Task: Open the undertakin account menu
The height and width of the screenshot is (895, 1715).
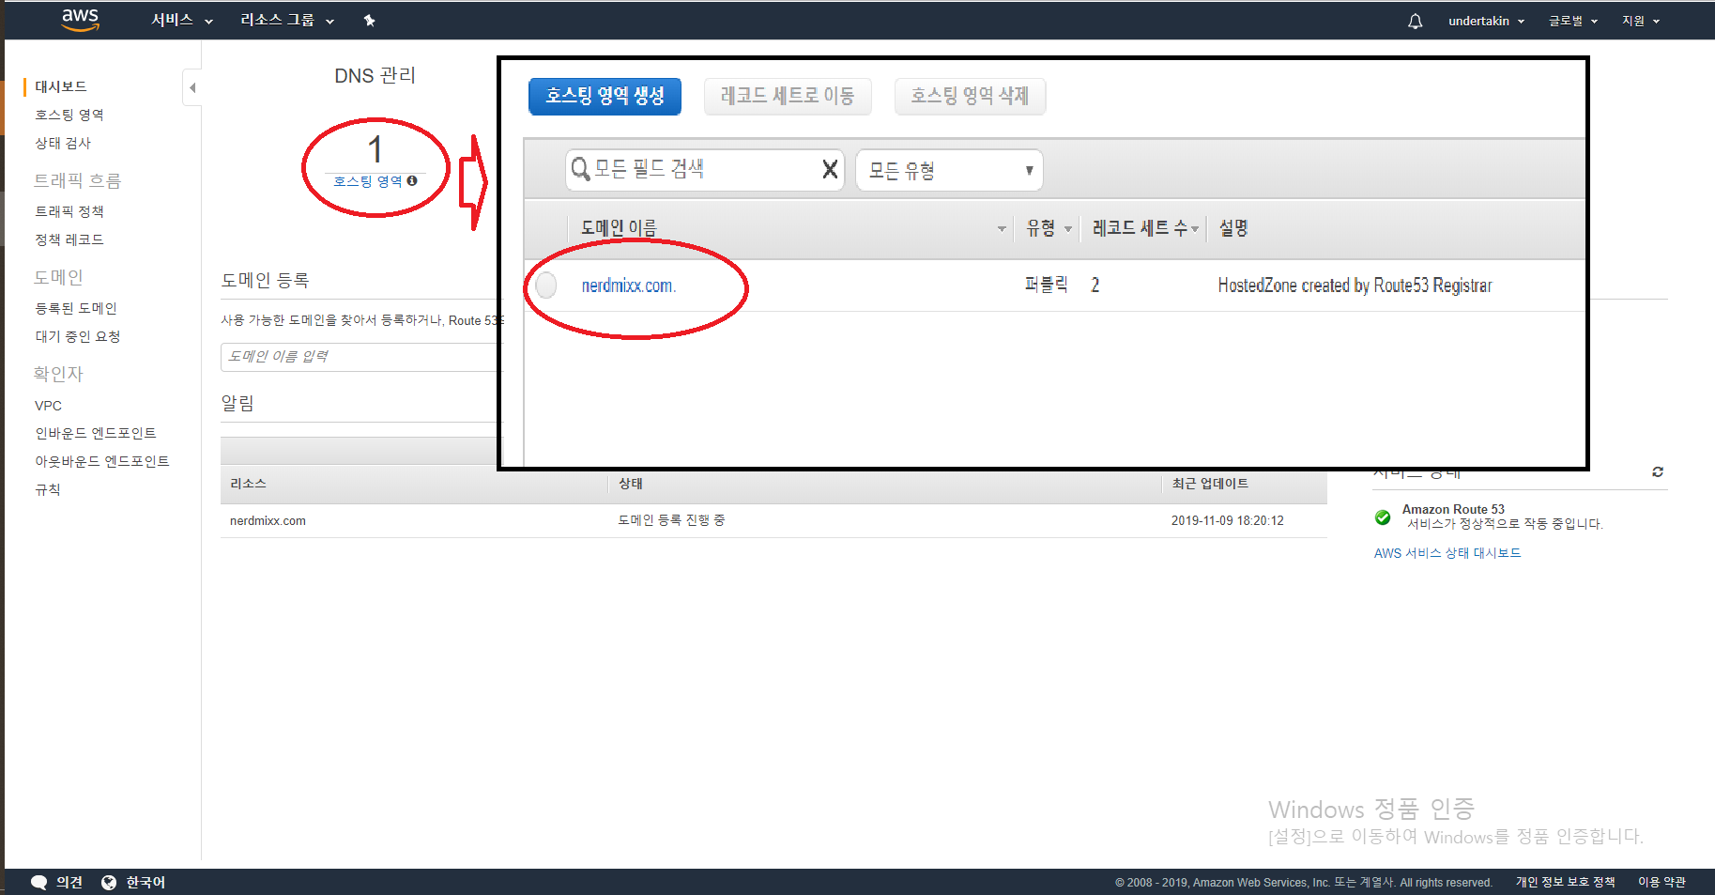Action: coord(1486,21)
